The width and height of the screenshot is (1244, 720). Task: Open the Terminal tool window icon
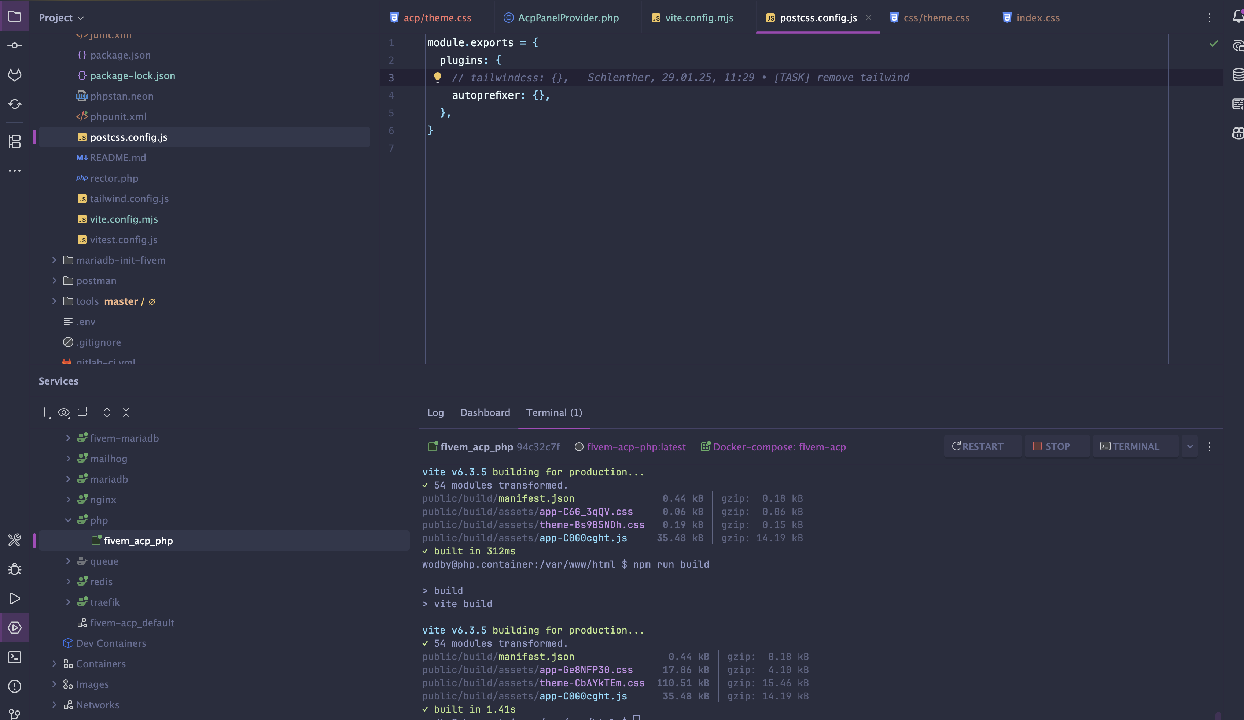pyautogui.click(x=15, y=657)
